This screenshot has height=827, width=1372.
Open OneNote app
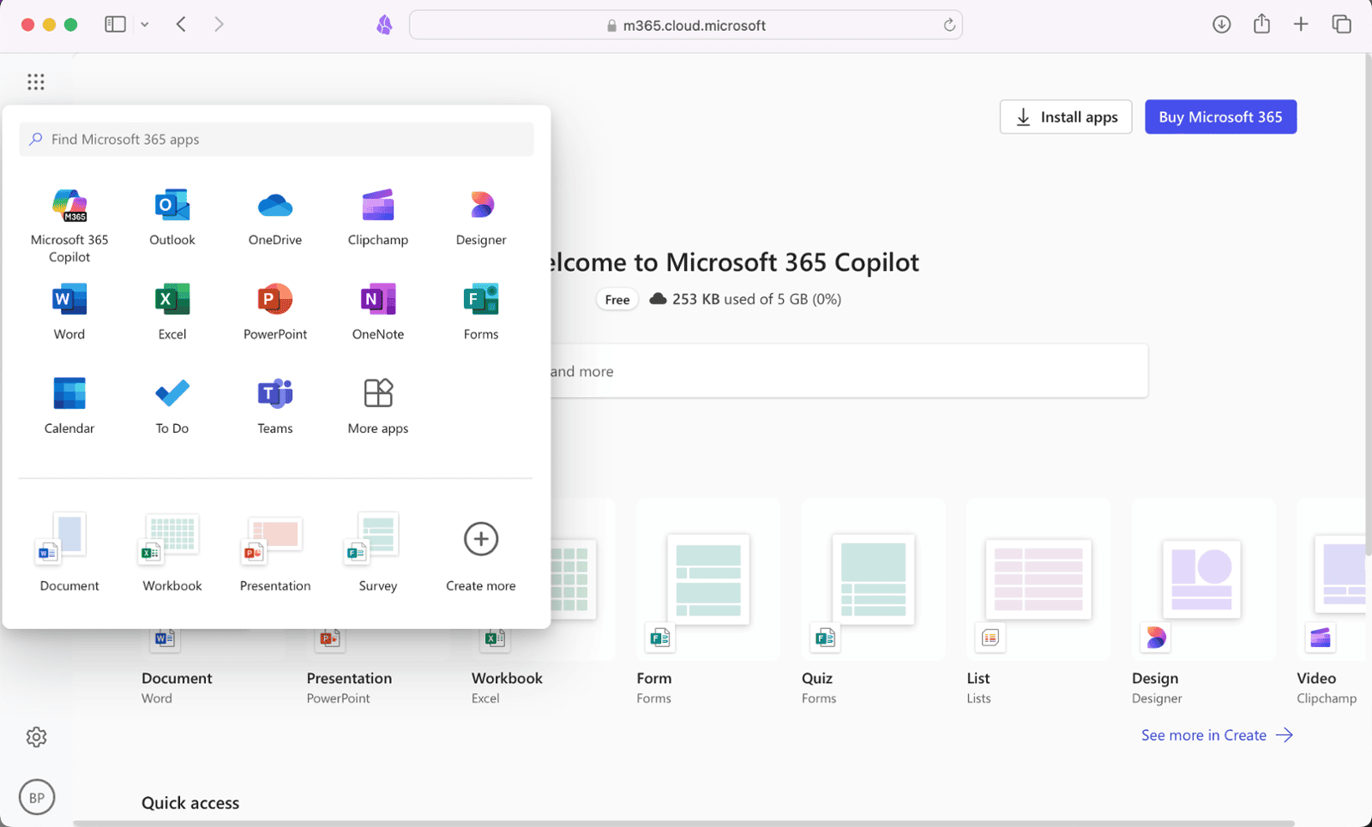tap(378, 312)
